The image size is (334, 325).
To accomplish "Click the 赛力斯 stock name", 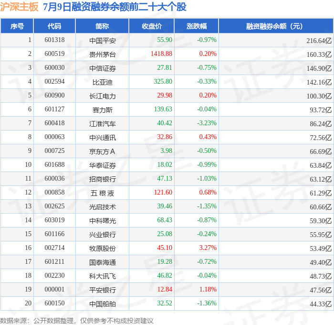I will pos(103,110).
